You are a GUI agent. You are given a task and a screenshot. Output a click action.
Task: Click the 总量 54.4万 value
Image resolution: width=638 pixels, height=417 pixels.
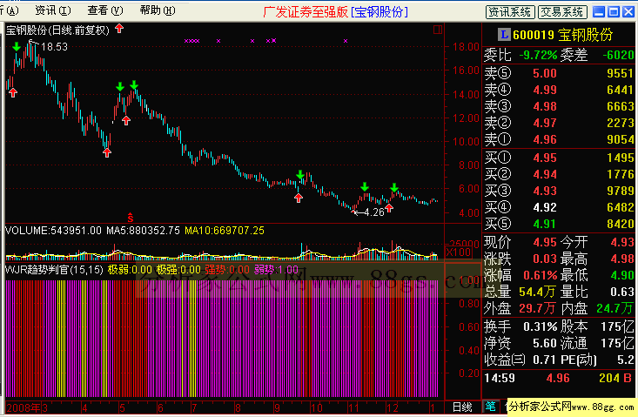538,293
